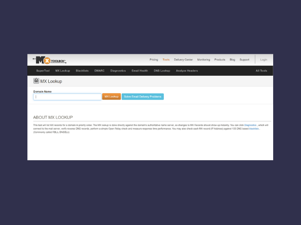Follow the Diagnostics link in description

click(x=250, y=125)
